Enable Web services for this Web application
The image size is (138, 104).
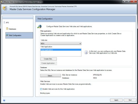click(x=41, y=89)
